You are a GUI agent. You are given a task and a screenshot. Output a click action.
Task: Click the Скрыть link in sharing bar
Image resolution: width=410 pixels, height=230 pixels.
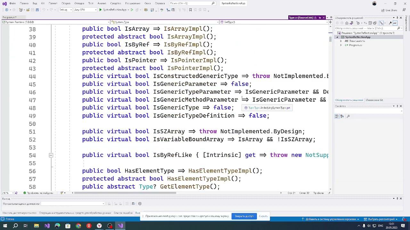[263, 216]
